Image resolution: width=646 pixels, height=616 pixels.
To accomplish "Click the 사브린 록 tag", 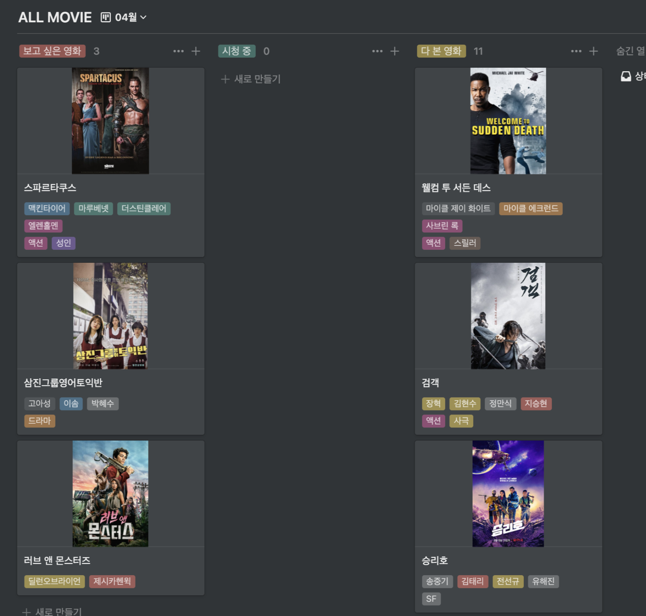I will (442, 225).
